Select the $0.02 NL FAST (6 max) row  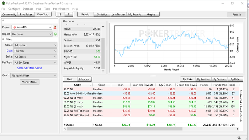click(x=151, y=115)
